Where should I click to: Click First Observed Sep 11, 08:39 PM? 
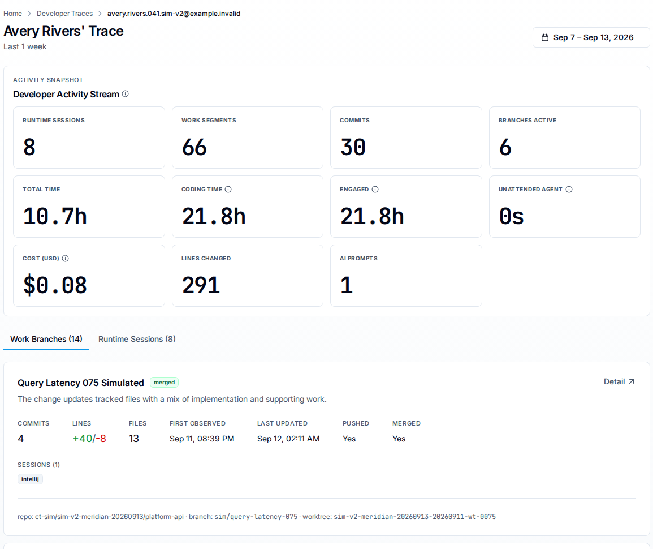pyautogui.click(x=202, y=439)
